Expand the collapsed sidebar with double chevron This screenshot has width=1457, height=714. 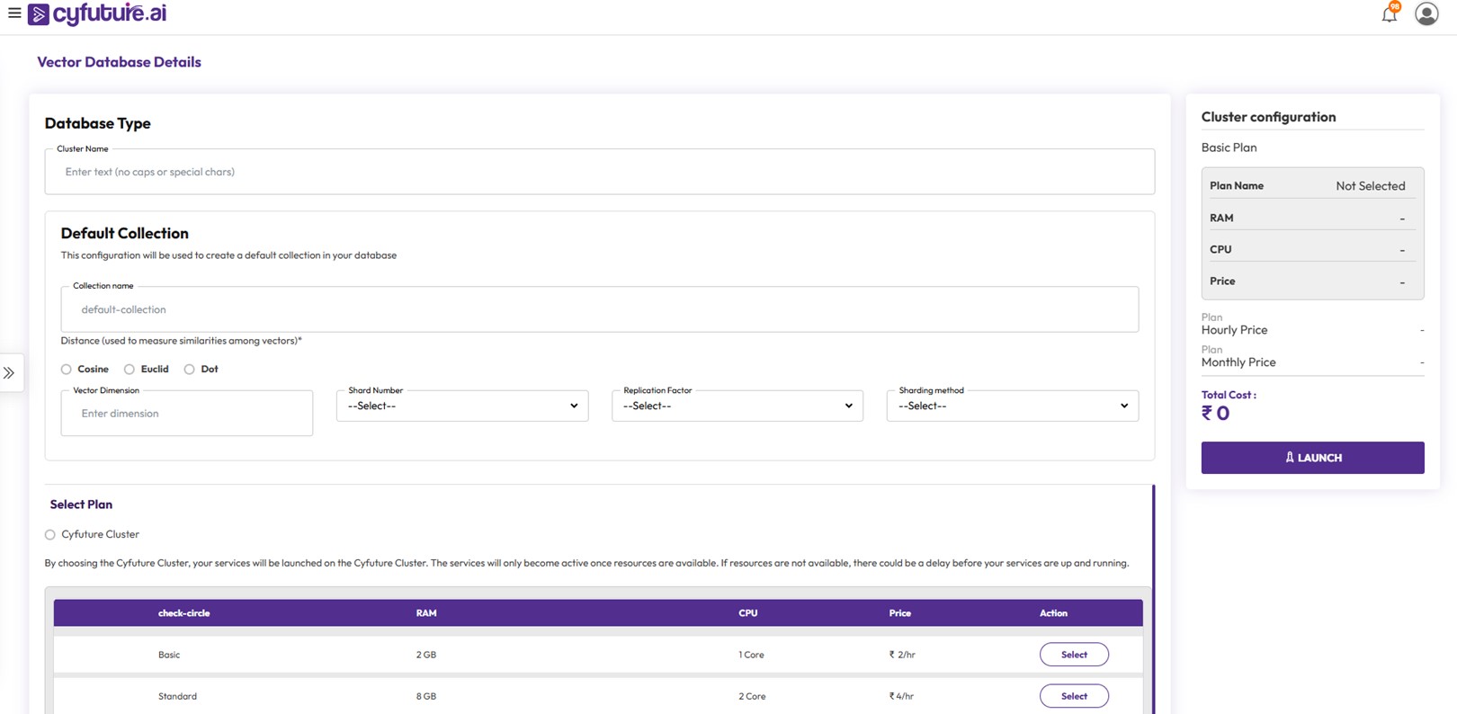(x=9, y=373)
